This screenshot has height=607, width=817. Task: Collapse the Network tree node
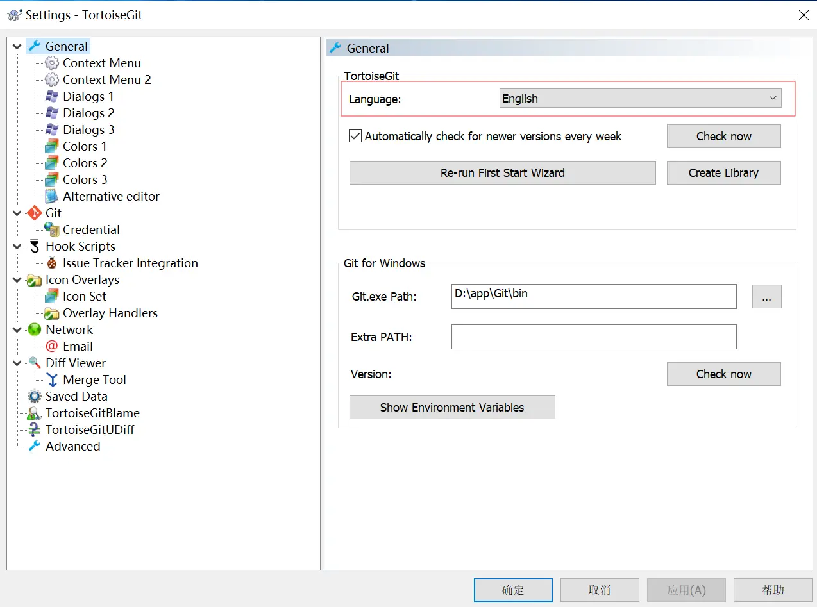[x=17, y=330]
